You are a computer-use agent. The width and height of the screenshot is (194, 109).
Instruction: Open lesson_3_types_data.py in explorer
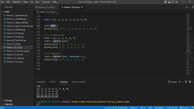pos(18,23)
